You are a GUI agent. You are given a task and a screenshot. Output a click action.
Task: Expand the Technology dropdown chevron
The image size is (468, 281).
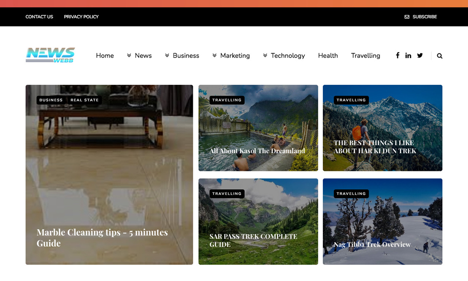click(265, 55)
